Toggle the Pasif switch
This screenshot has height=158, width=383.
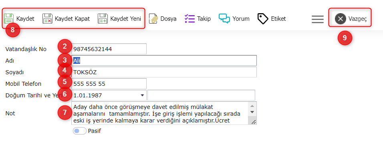click(80, 131)
